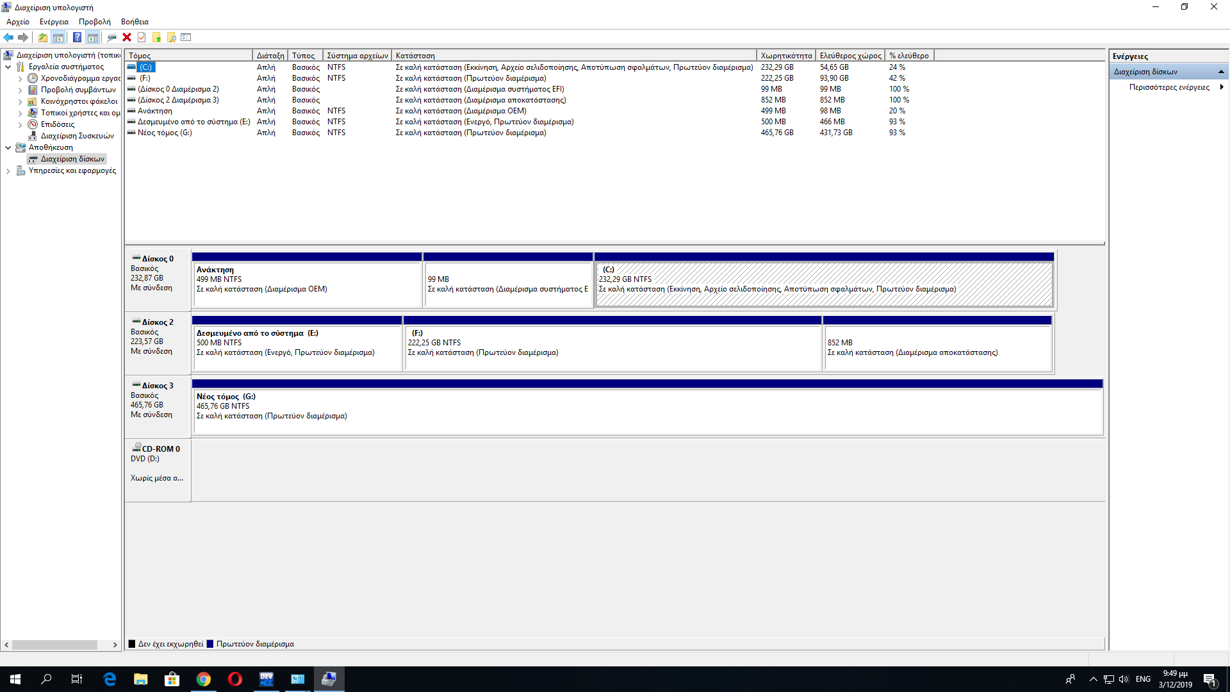Open the Προβολή menu
Screen dimensions: 1230x692
pyautogui.click(x=95, y=22)
